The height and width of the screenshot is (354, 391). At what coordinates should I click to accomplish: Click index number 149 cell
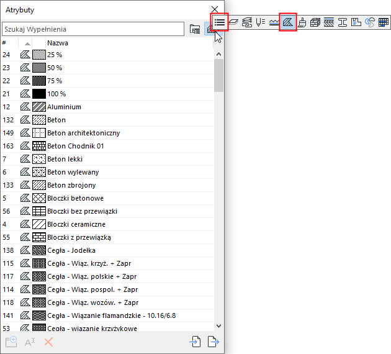click(x=8, y=133)
